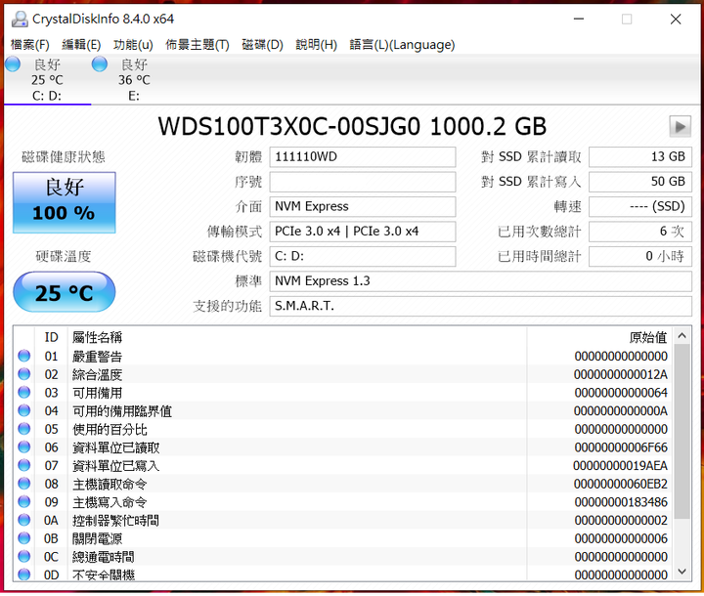Open the 說明(H) menu
The height and width of the screenshot is (596, 704).
pyautogui.click(x=316, y=45)
